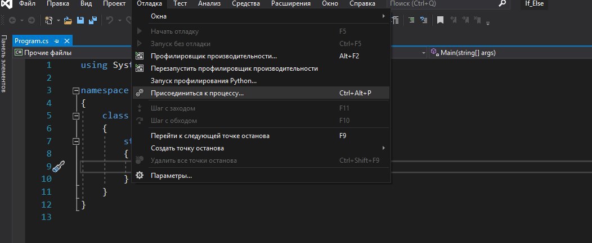Open the Анализ menu

[209, 4]
